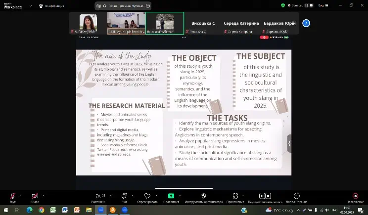368x215 pixels.
Task: Open Инструменты организатора host tools shield
Action: pos(204,196)
